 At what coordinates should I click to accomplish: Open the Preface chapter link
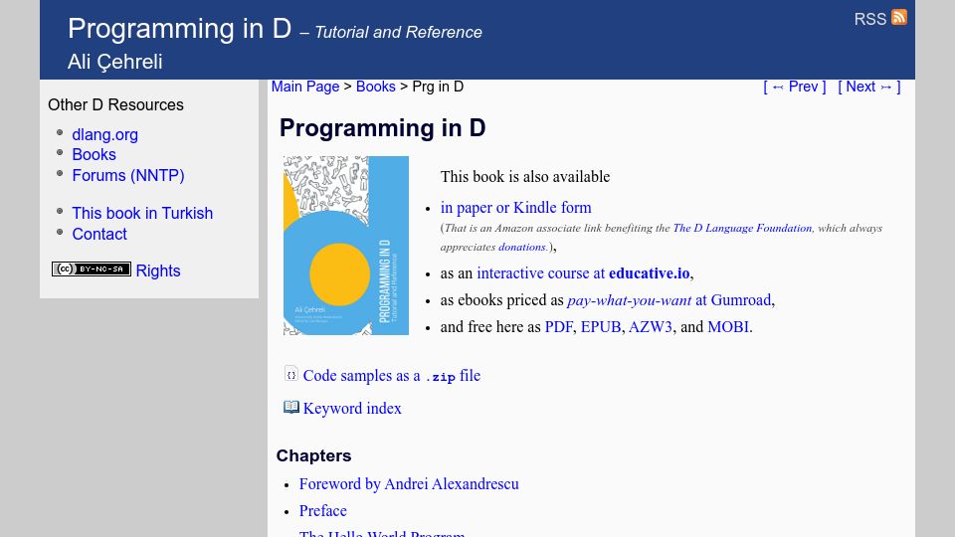[x=322, y=511]
